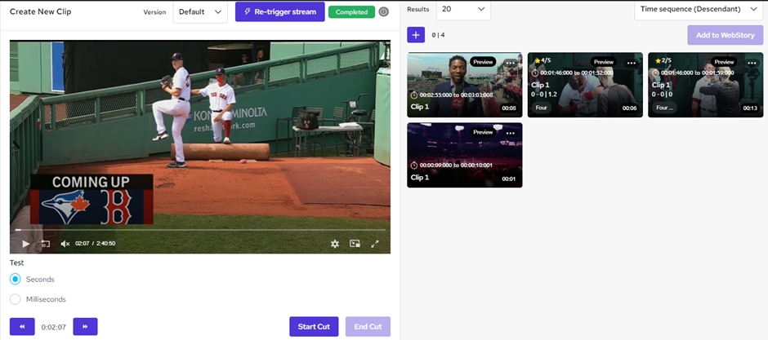This screenshot has height=340, width=768.
Task: Open the clip thumbnail ending 00:01:59:000
Action: [x=705, y=85]
